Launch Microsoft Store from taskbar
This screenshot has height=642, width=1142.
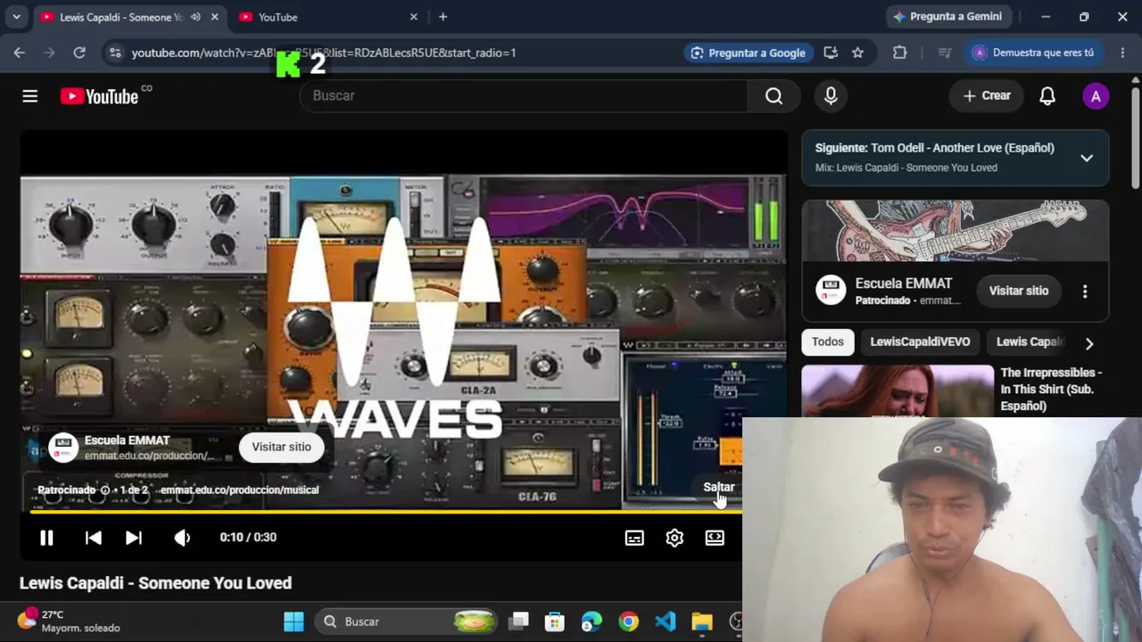(x=555, y=621)
